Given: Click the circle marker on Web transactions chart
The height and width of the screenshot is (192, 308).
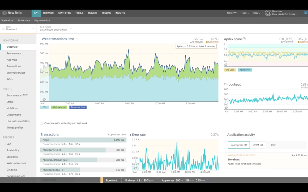Looking at the screenshot, I should click(44, 99).
